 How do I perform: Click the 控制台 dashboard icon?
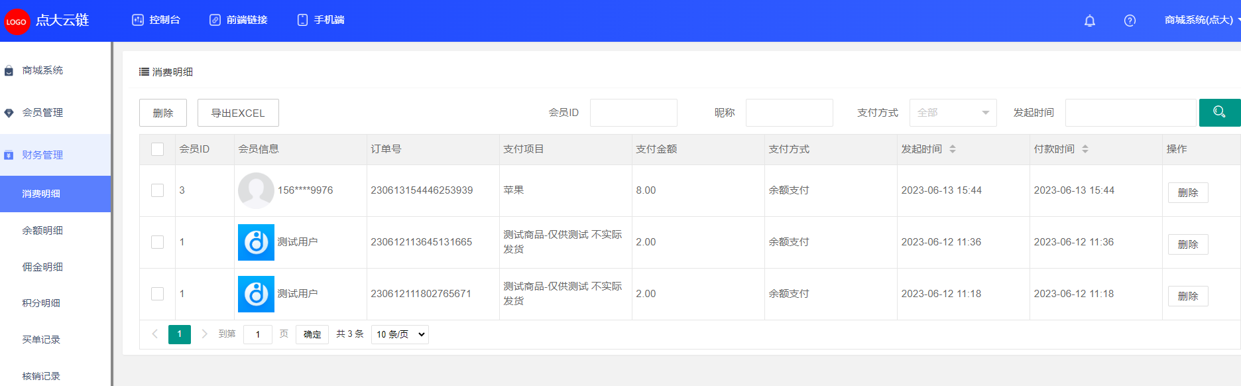pyautogui.click(x=138, y=20)
